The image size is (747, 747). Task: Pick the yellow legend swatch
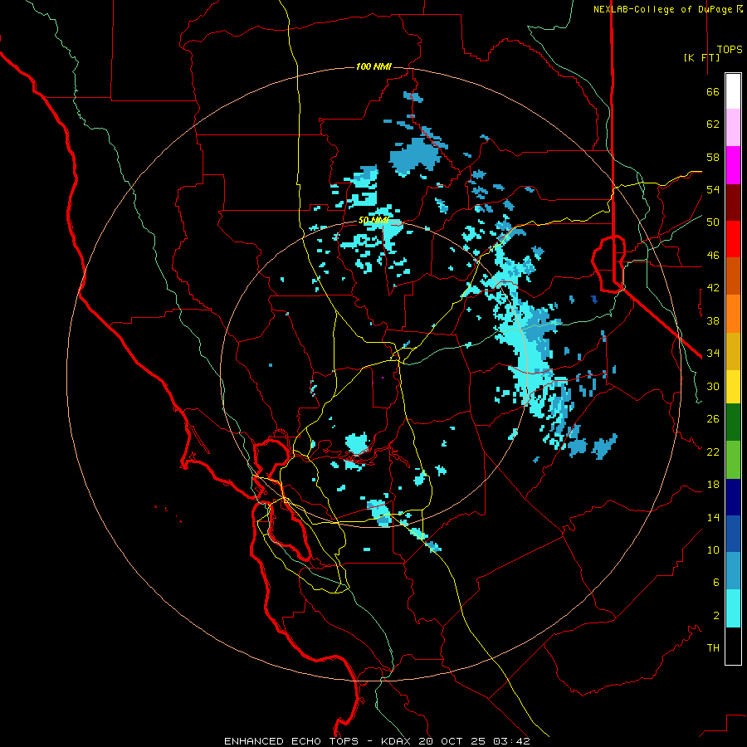733,387
